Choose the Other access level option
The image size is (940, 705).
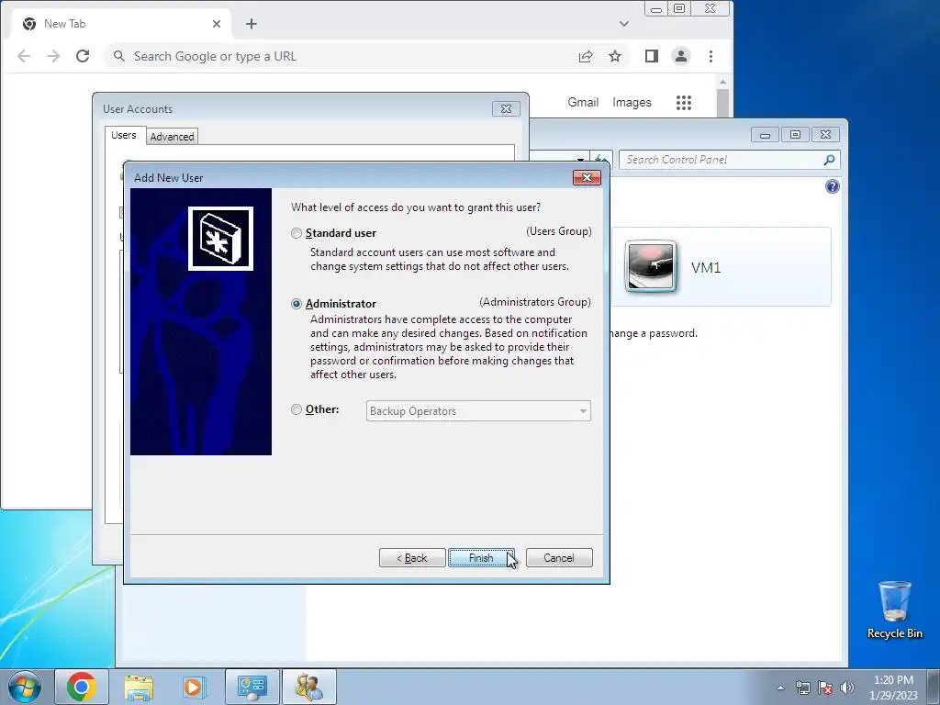point(297,409)
